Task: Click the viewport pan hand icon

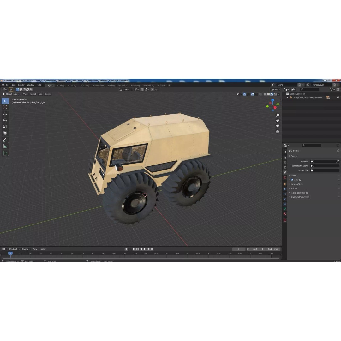Action: coord(278,121)
